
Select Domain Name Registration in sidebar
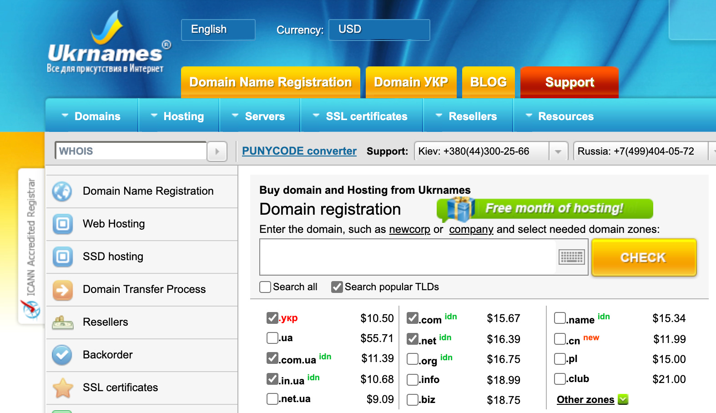coord(142,191)
